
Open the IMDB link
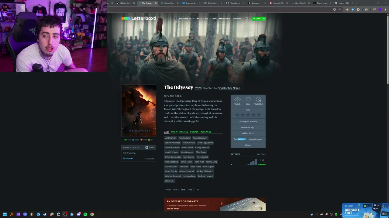coord(183,190)
